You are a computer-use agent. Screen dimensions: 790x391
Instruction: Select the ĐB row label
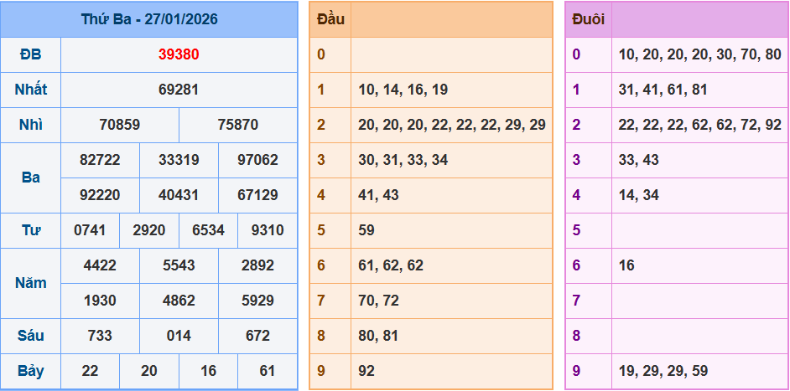[x=31, y=54]
